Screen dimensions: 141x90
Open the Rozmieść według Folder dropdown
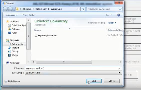[x=112, y=23]
